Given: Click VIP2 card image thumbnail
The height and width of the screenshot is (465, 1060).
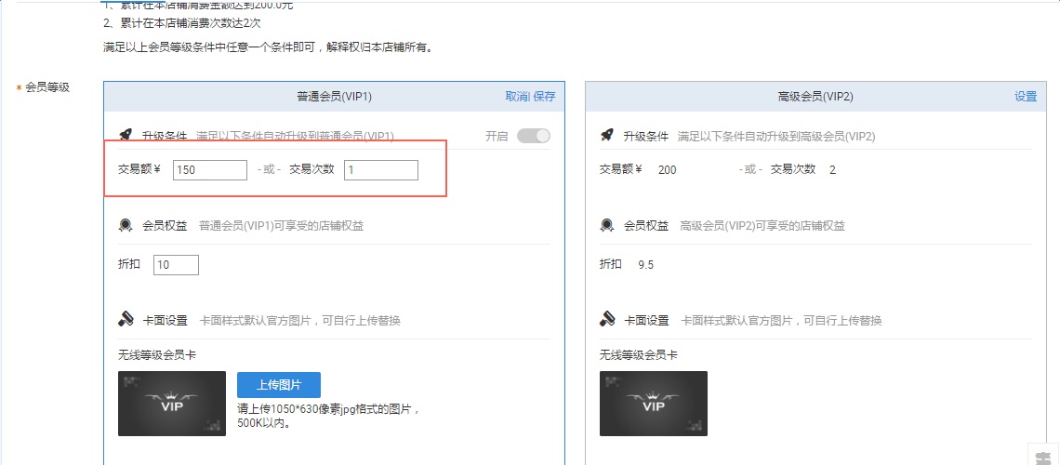Looking at the screenshot, I should click(654, 404).
